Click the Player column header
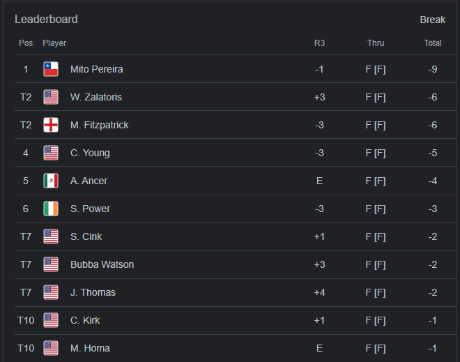This screenshot has width=460, height=362. coord(54,43)
